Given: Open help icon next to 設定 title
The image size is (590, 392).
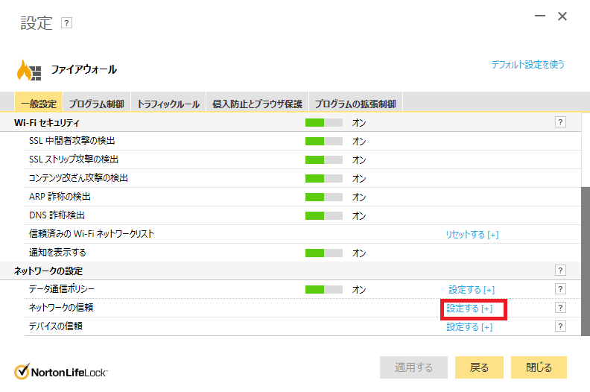Looking at the screenshot, I should pos(66,23).
